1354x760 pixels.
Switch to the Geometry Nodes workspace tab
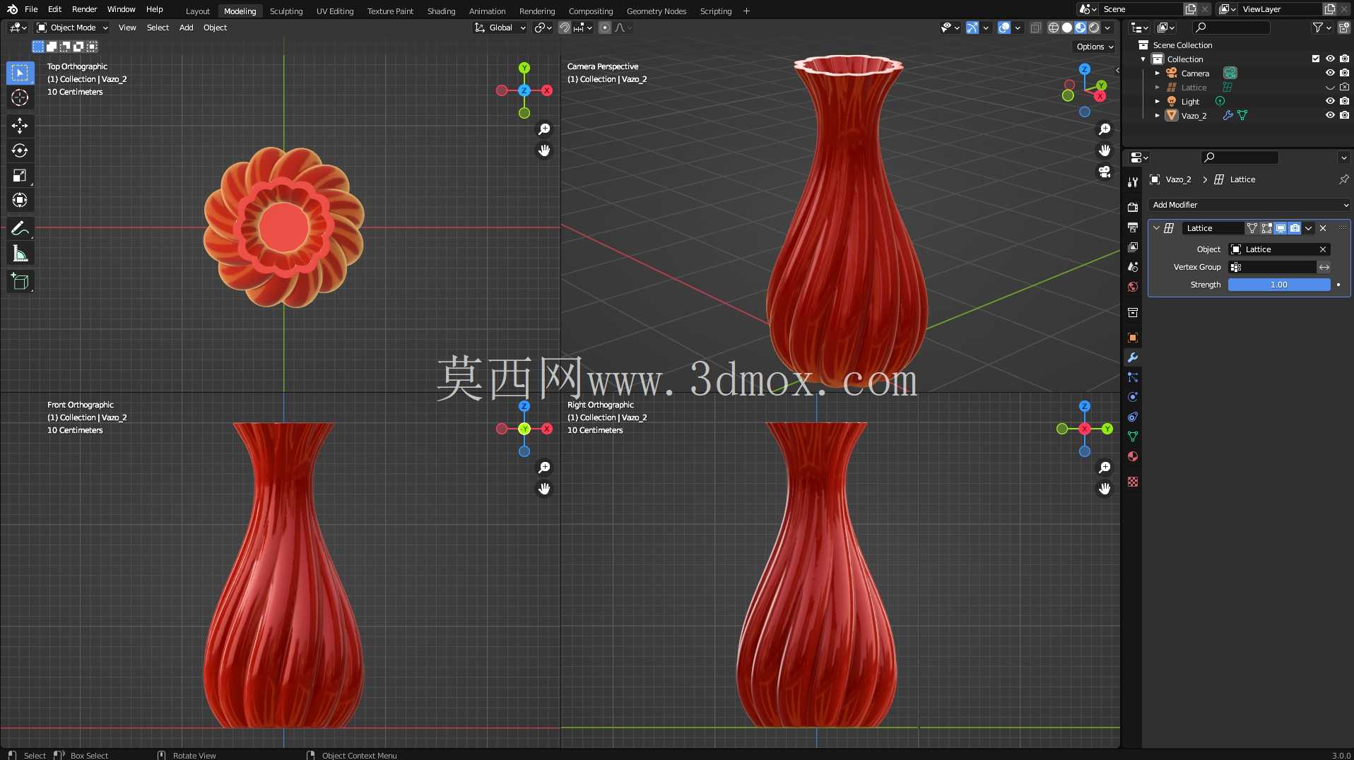tap(656, 11)
